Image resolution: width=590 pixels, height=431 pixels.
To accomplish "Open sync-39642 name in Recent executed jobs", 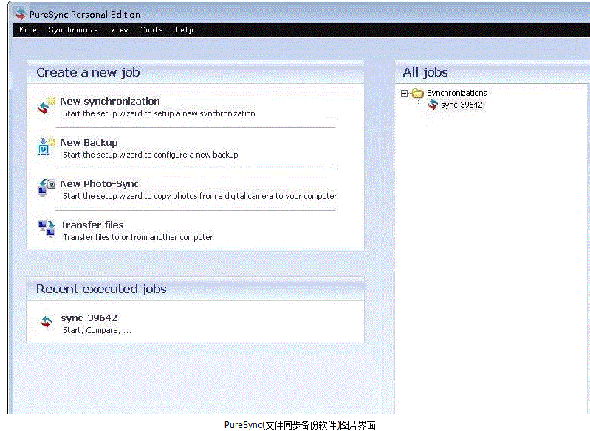I will 89,318.
